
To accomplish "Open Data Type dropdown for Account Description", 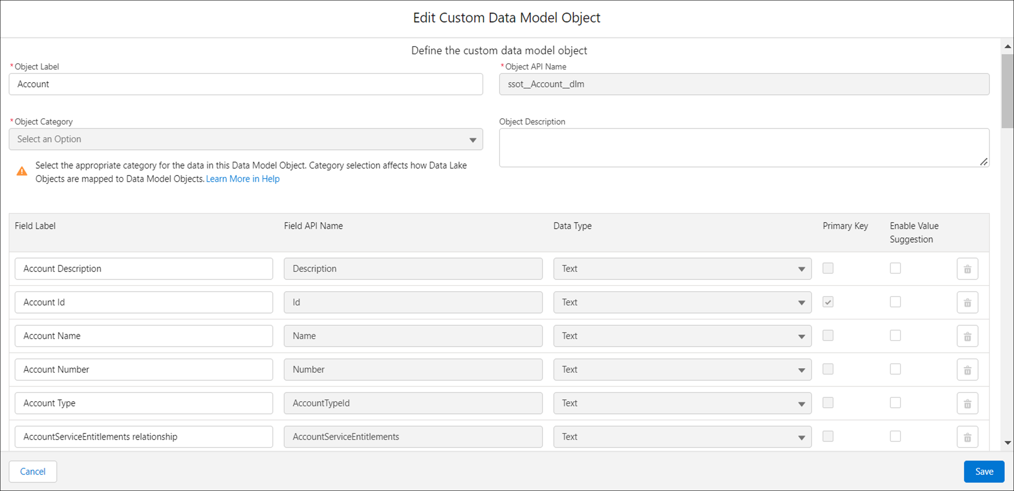I will [682, 269].
